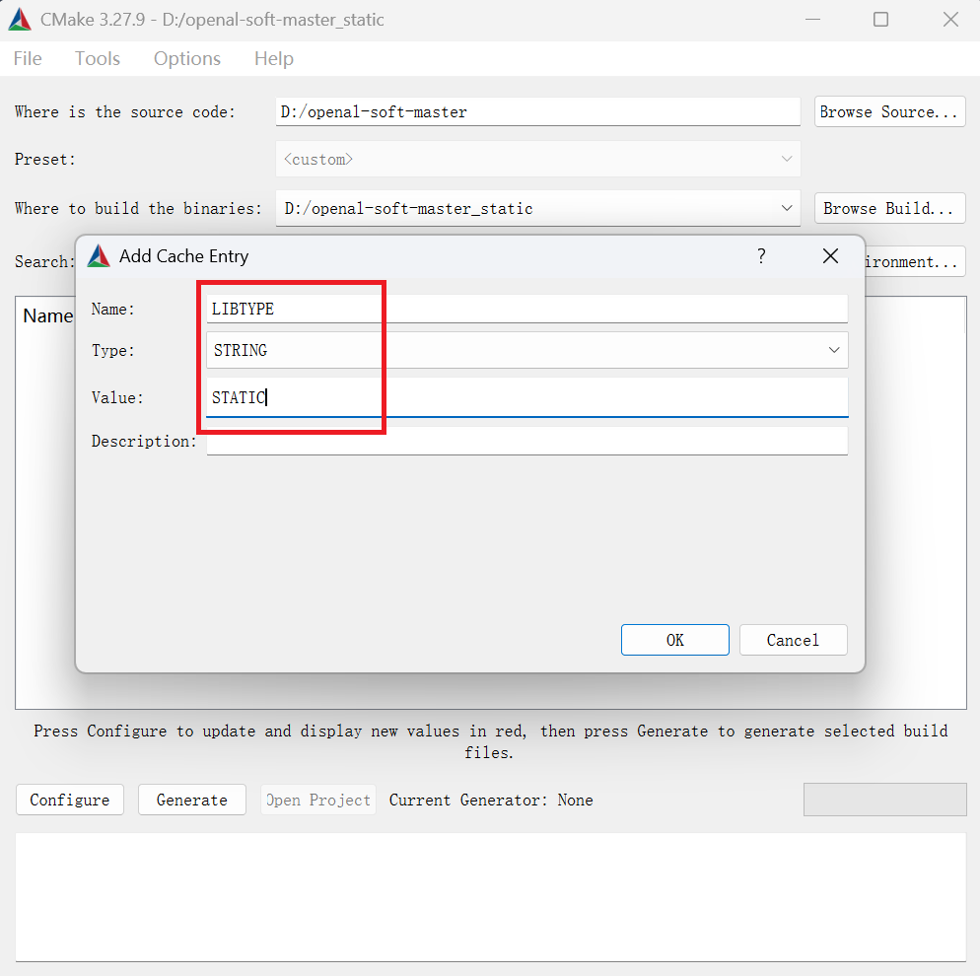The width and height of the screenshot is (980, 976).
Task: Focus the empty Description field
Action: pyautogui.click(x=526, y=441)
